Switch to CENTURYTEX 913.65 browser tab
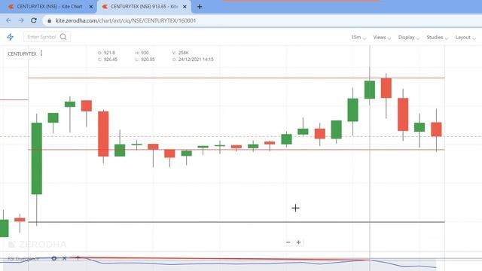The height and width of the screenshot is (271, 482). [x=143, y=7]
